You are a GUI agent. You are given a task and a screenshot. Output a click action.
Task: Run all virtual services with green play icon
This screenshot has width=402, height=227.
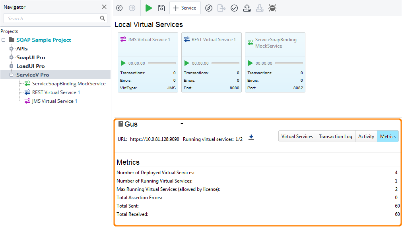click(x=149, y=8)
